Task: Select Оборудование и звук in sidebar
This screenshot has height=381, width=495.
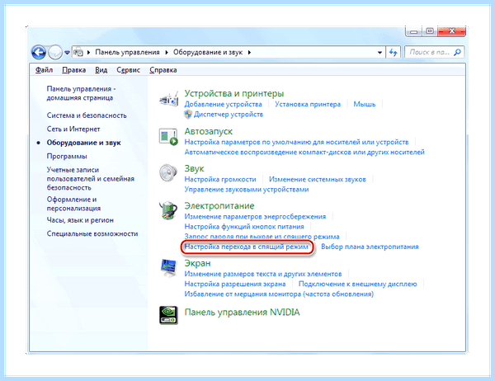Action: [x=83, y=143]
